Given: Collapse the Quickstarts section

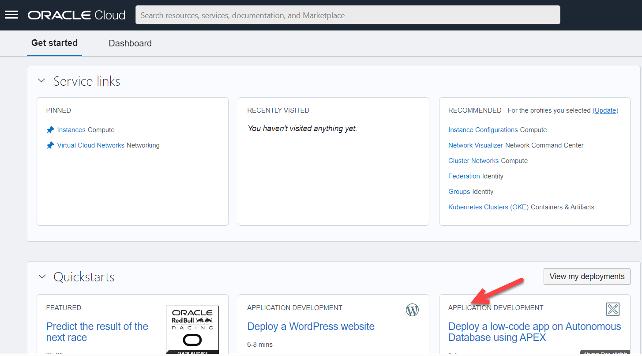Looking at the screenshot, I should click(42, 277).
